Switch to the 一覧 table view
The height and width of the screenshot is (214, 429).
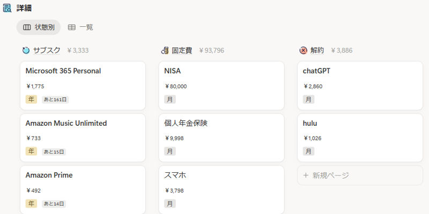80,27
